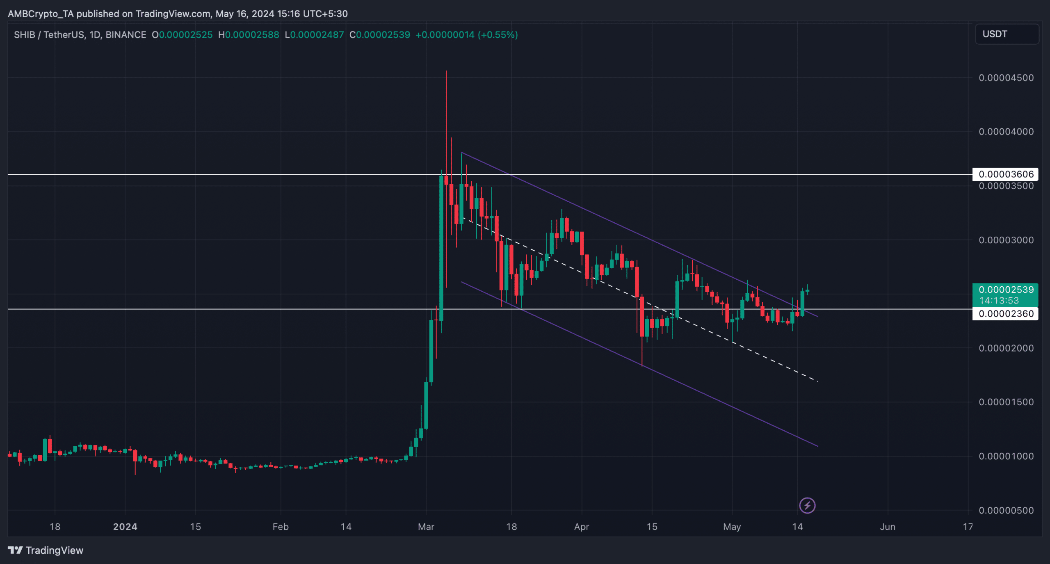Click the 0.00001000 price axis label
This screenshot has width=1050, height=564.
(1006, 456)
